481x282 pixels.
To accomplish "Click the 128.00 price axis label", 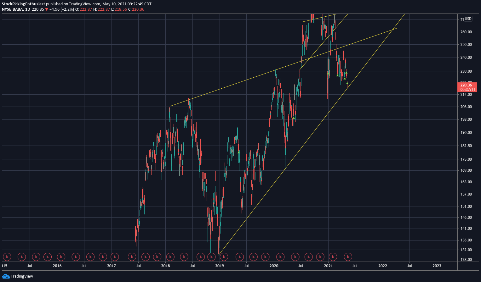I will click(x=466, y=260).
